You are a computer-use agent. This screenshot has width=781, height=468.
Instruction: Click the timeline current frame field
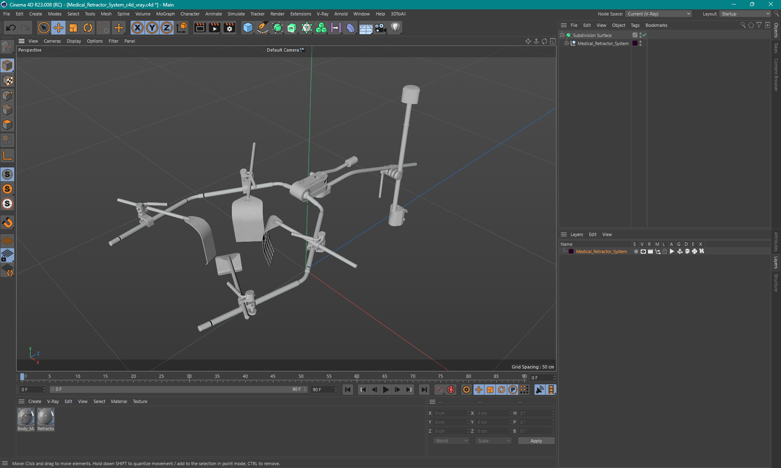(x=543, y=378)
